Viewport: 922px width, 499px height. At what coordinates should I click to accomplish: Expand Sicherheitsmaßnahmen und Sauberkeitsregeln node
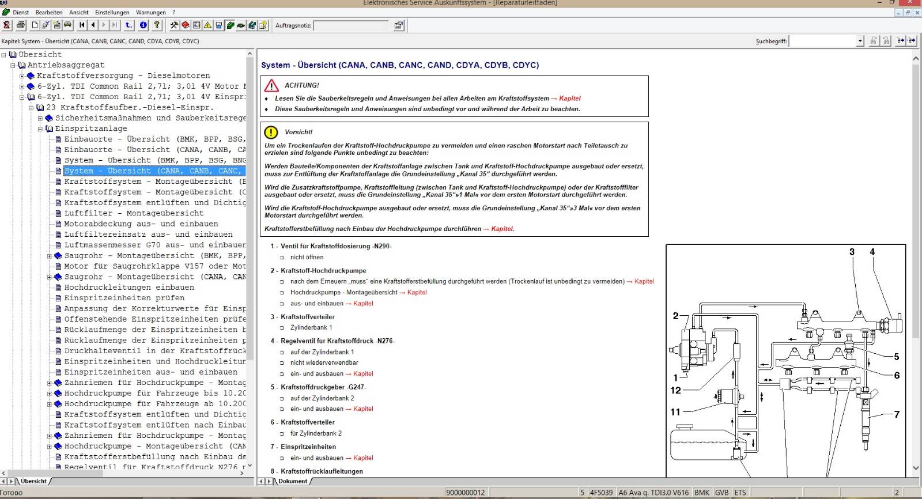coord(41,118)
